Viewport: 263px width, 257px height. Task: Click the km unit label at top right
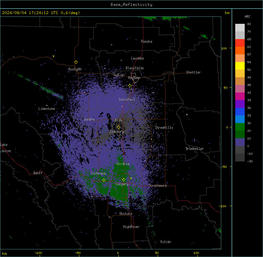pyautogui.click(x=227, y=13)
